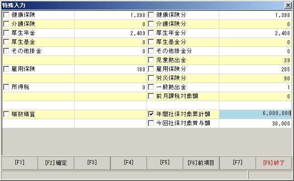The width and height of the screenshot is (294, 181).
Task: Exit with the [F8]終了 button
Action: click(x=274, y=163)
